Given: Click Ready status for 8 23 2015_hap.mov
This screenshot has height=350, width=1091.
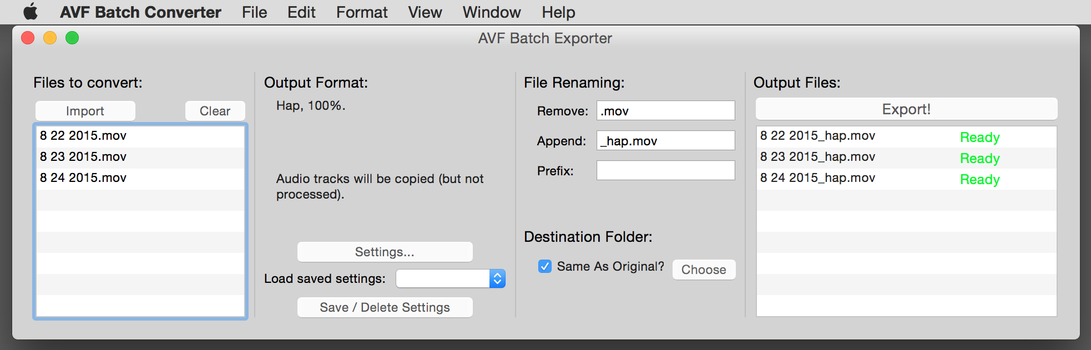Looking at the screenshot, I should (x=980, y=159).
